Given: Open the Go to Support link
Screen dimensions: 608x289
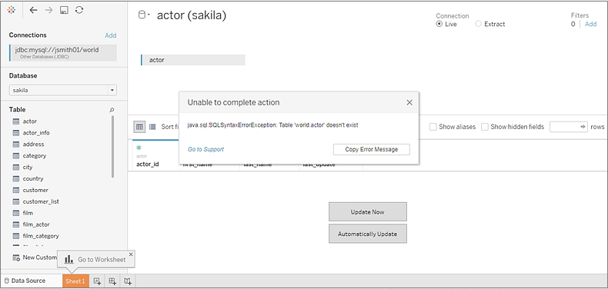Looking at the screenshot, I should [205, 149].
